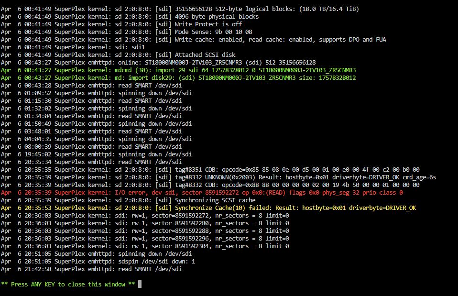458x296 pixels.
Task: Select the 21:42:58 read SMART line
Action: (91, 269)
